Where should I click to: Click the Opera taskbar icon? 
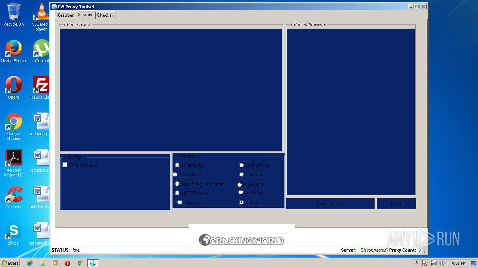coord(68,263)
